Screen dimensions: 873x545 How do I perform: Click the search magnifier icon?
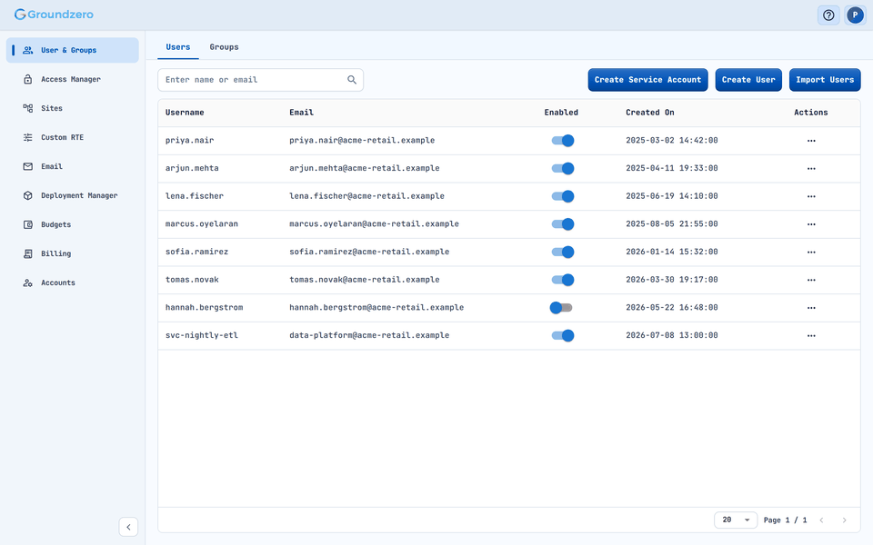(352, 80)
